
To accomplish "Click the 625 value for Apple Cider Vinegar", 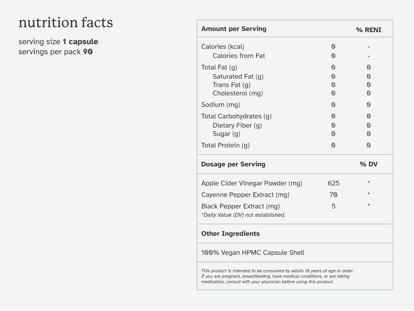I will (333, 183).
